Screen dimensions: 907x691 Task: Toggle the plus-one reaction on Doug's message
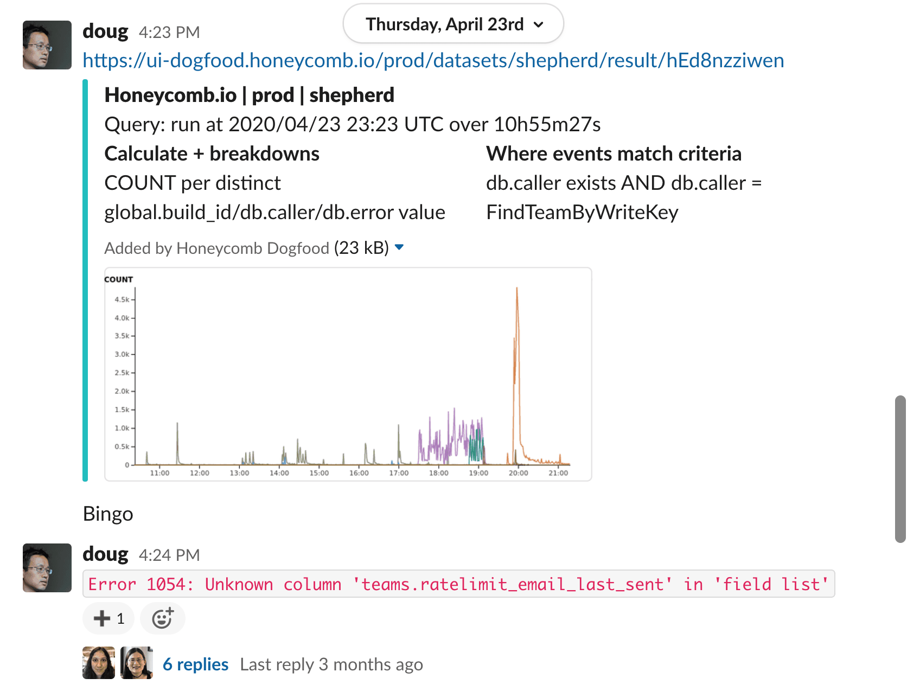click(108, 618)
